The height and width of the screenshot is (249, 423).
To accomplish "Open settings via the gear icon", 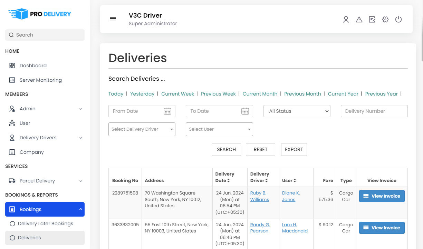I will (385, 20).
